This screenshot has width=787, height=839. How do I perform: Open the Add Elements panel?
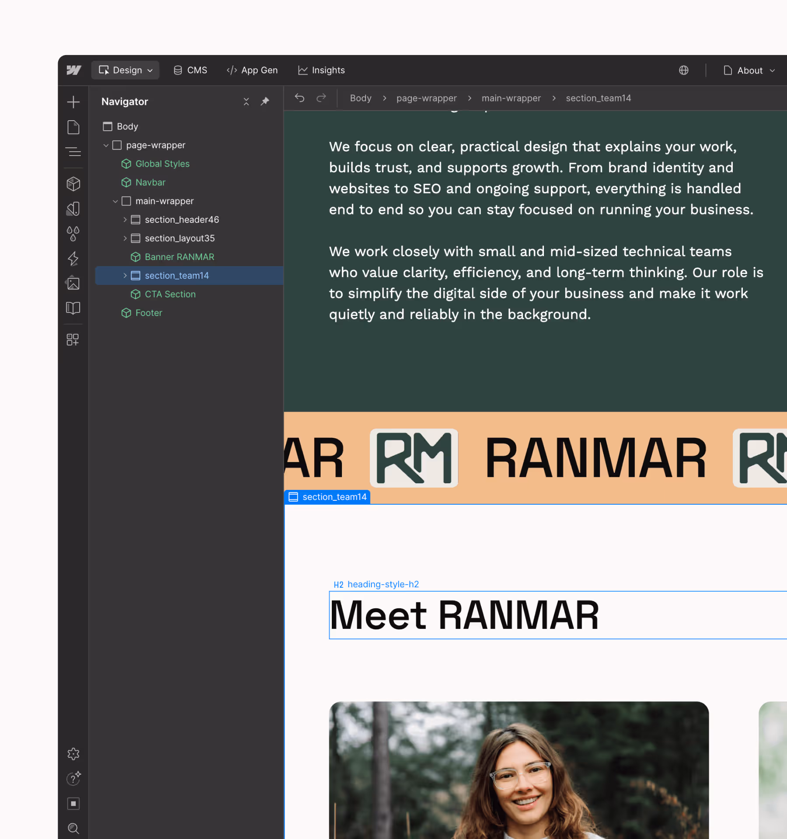(x=73, y=102)
